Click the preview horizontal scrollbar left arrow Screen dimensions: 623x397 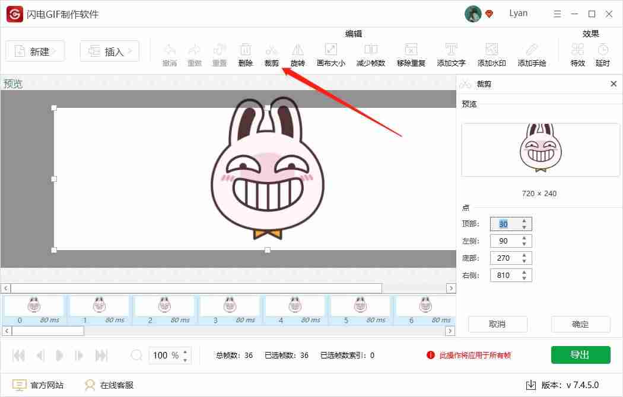pos(5,288)
